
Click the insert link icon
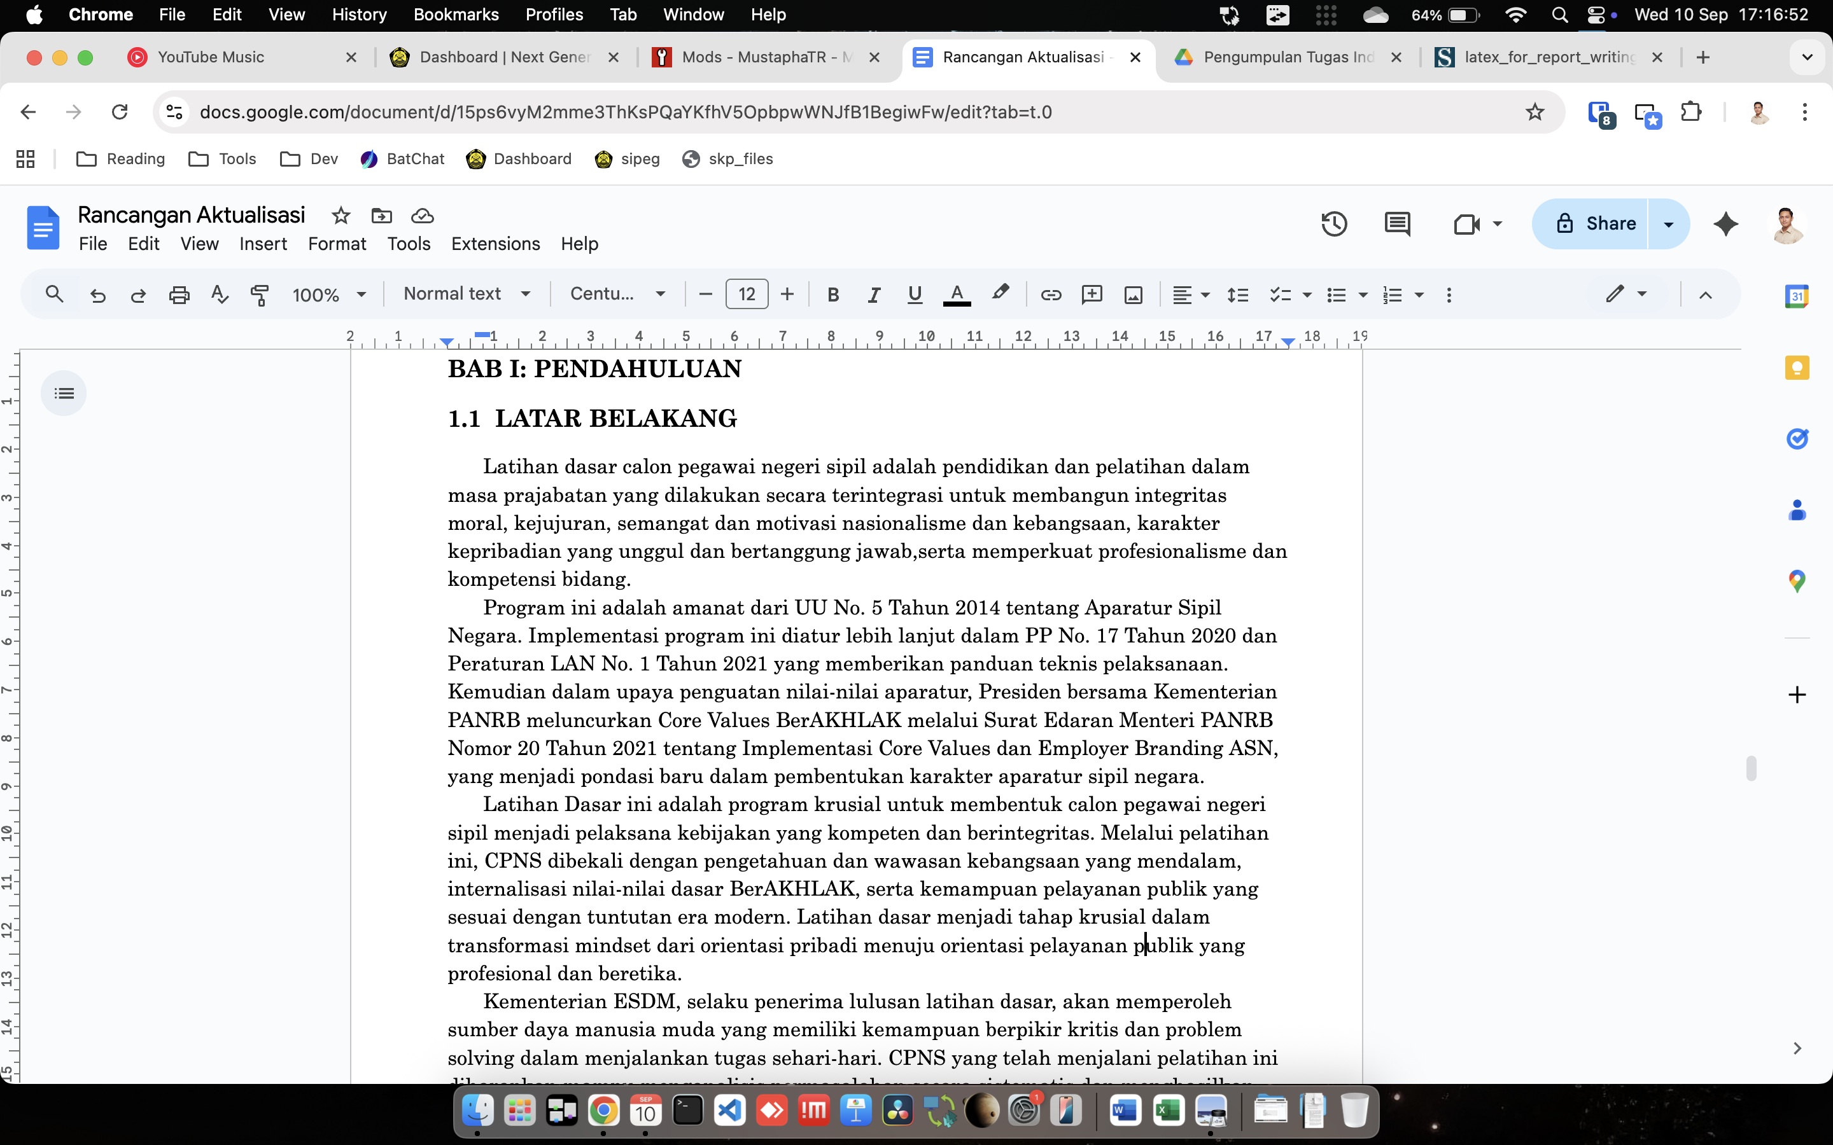1051,295
